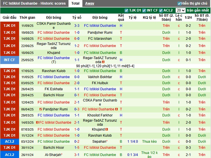The image size is (211, 158).
Task: Click the Tỷ số column header
Action: (x=77, y=18)
